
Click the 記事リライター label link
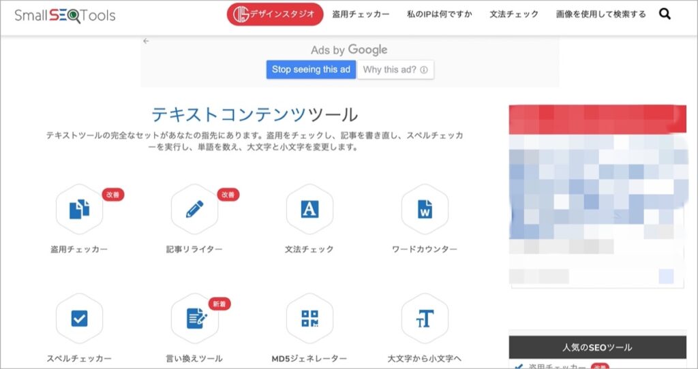[x=194, y=249]
